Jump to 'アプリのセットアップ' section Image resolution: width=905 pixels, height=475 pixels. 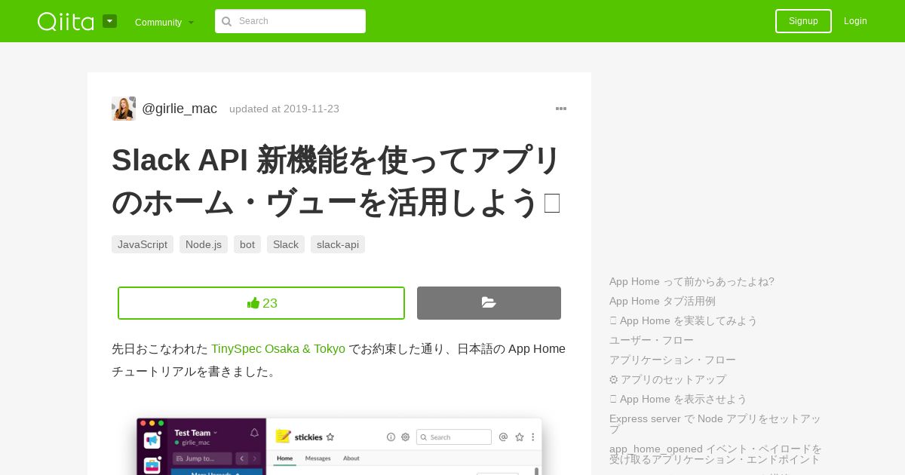point(667,379)
